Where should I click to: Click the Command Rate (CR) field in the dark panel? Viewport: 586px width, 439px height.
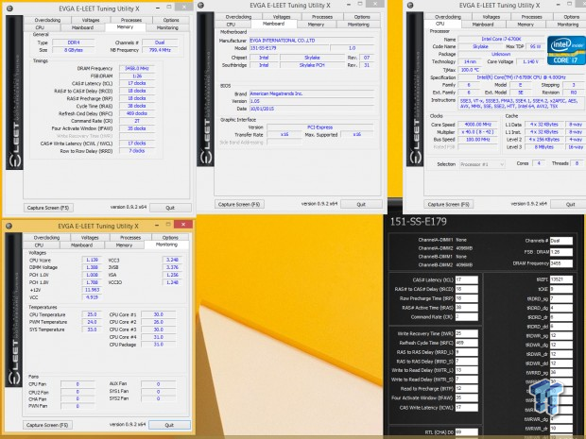click(x=466, y=317)
